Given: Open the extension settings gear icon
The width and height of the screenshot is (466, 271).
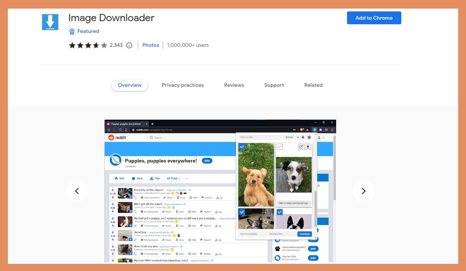Looking at the screenshot, I should click(x=309, y=137).
